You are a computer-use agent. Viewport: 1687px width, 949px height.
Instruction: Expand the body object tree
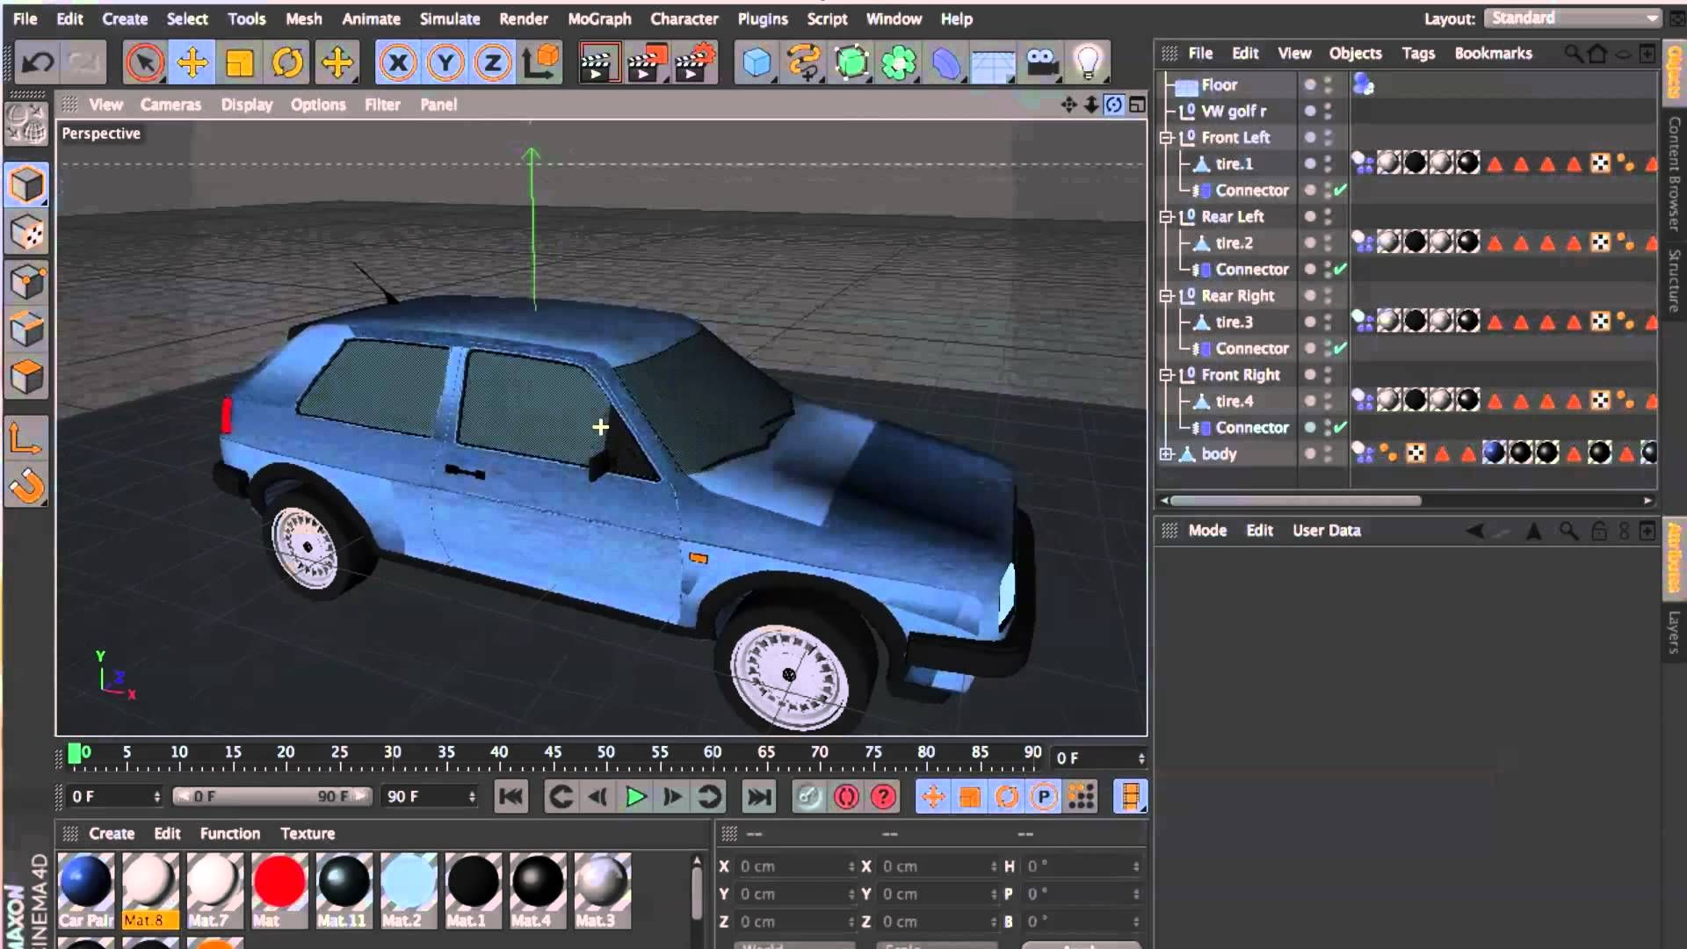click(x=1166, y=454)
